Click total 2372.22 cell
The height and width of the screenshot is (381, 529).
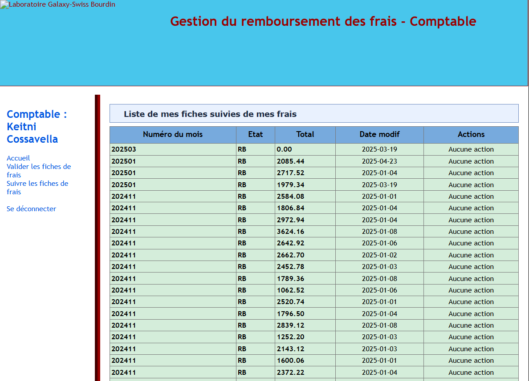305,372
